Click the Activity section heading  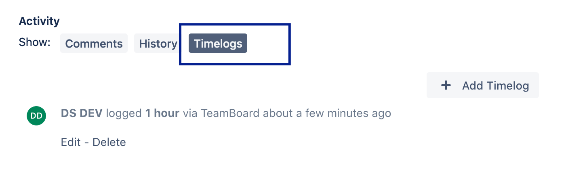39,21
